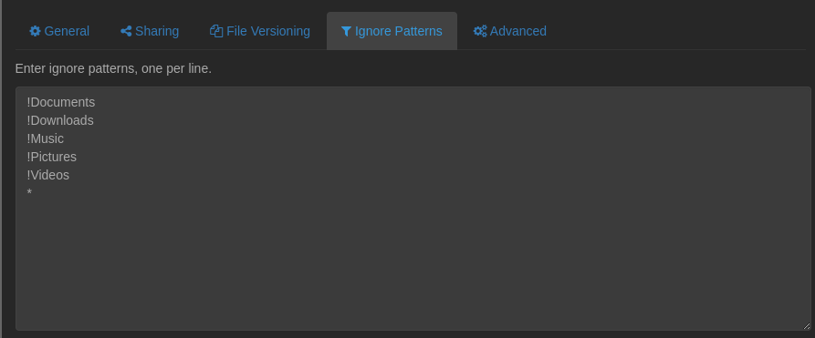Click the copy icon beside File Versioning
815x338 pixels.
pos(216,31)
